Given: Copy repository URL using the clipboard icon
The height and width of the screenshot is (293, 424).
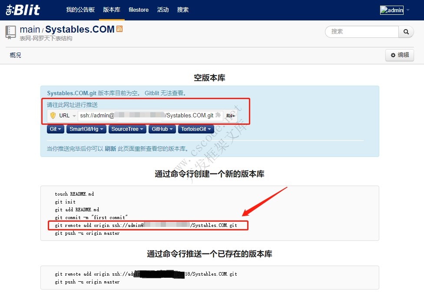Looking at the screenshot, I should click(x=218, y=115).
